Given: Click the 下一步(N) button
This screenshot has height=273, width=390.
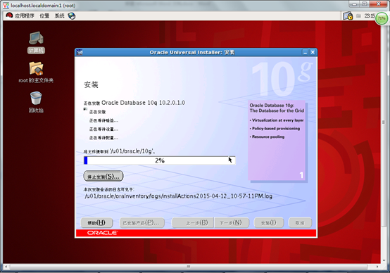Looking at the screenshot, I should click(x=232, y=223).
